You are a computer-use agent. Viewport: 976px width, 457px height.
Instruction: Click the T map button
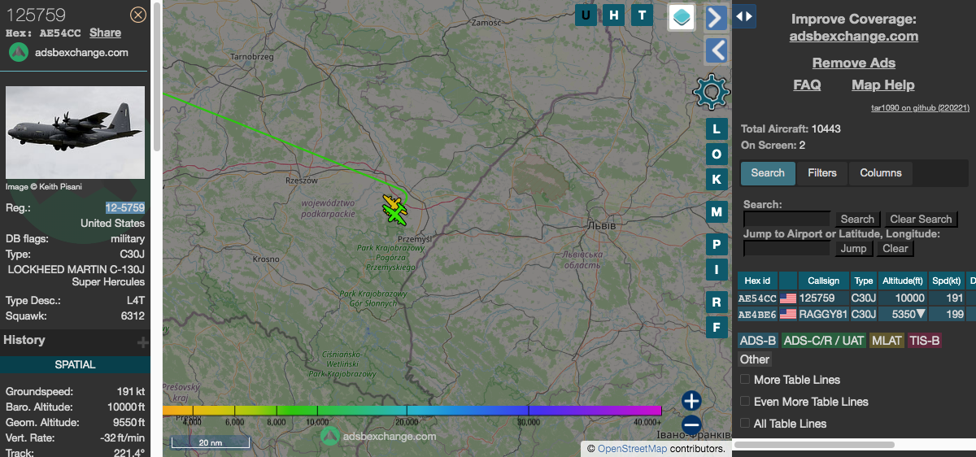point(642,15)
